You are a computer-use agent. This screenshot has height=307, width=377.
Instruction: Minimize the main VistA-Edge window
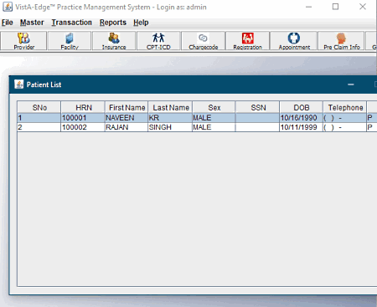coord(308,7)
